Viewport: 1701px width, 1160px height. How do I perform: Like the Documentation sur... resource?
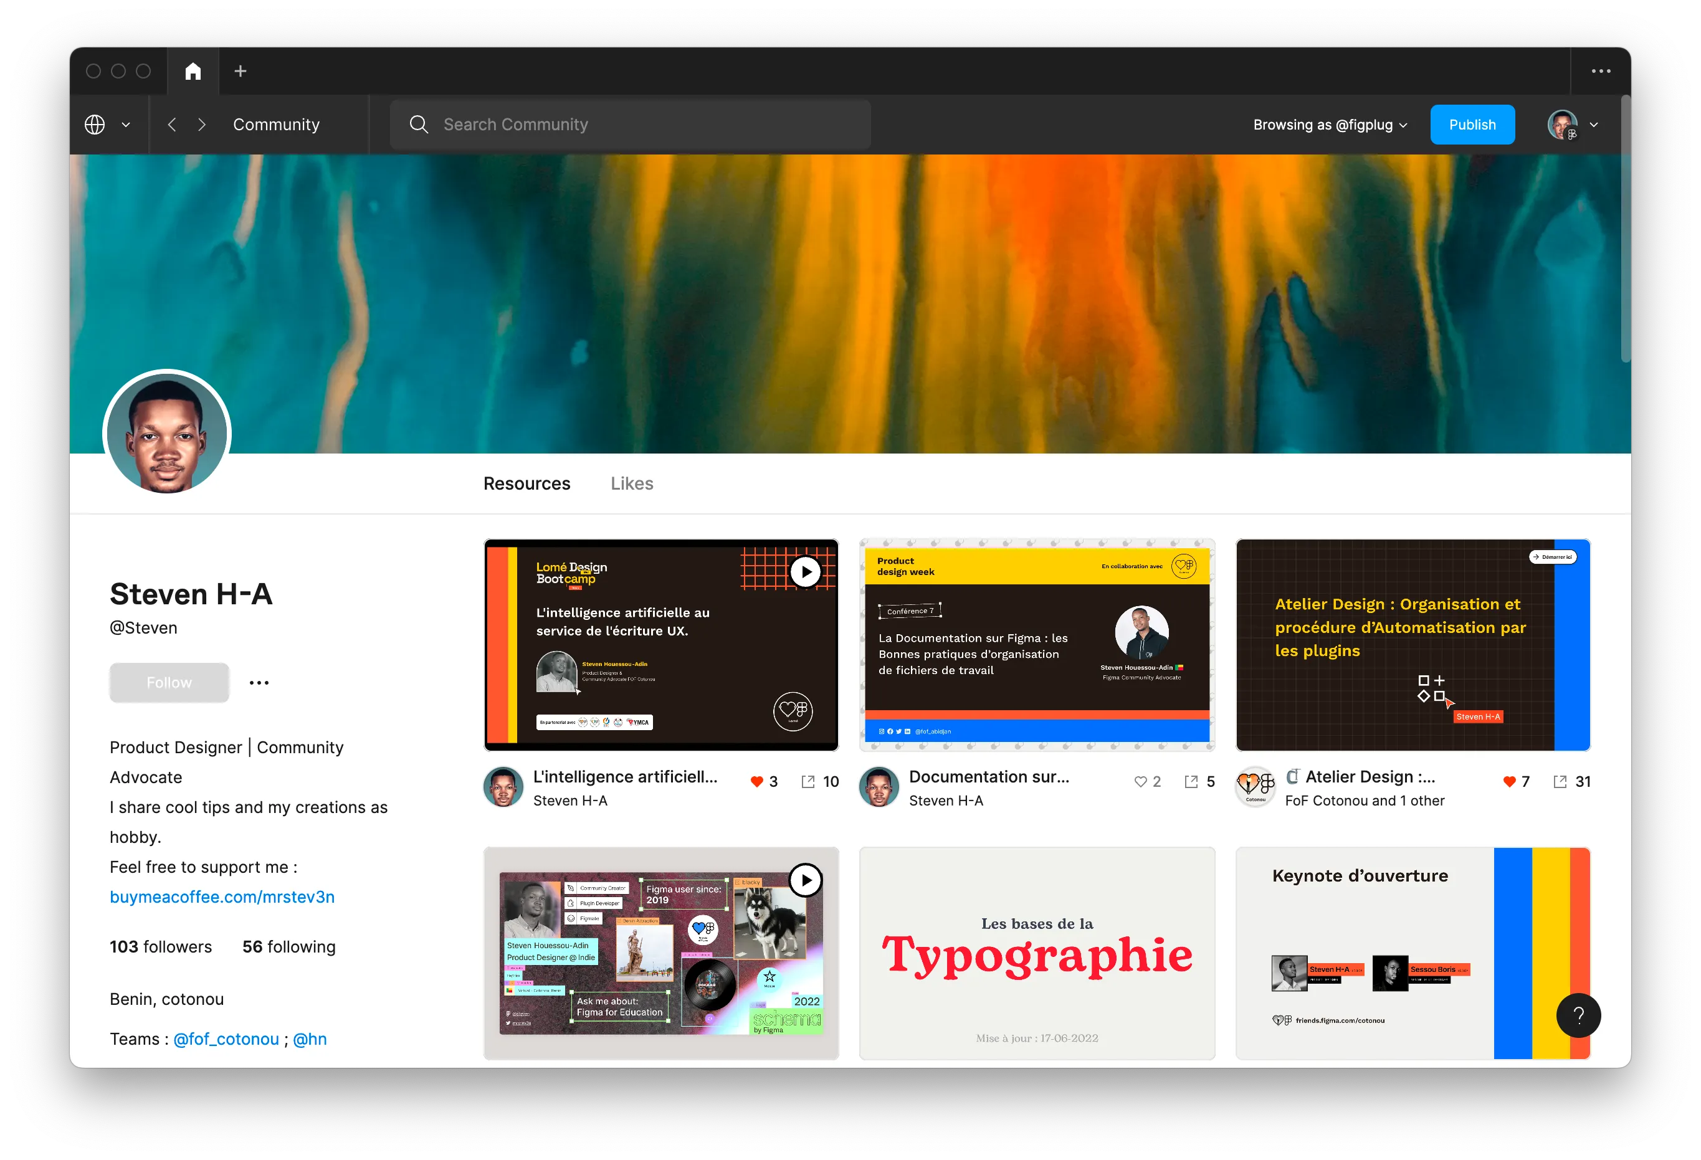tap(1140, 782)
